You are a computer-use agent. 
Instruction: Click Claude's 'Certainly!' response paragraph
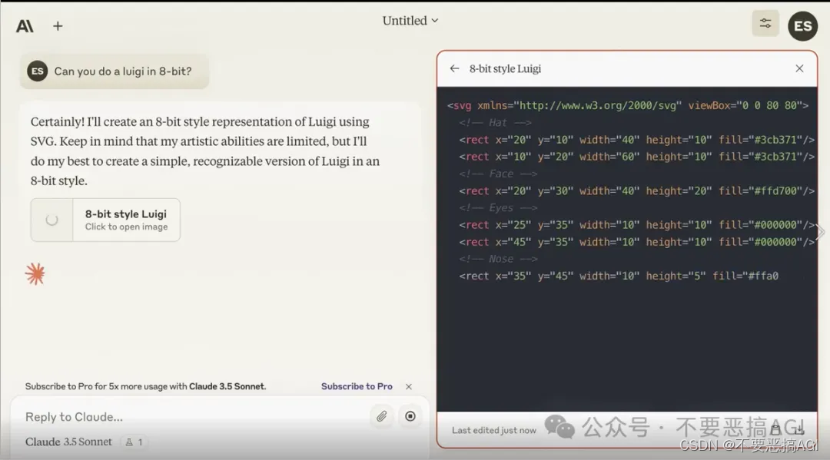[205, 151]
